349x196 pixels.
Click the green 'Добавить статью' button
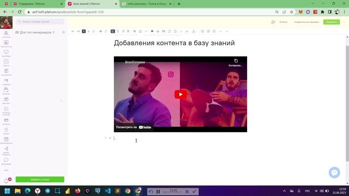click(40, 179)
